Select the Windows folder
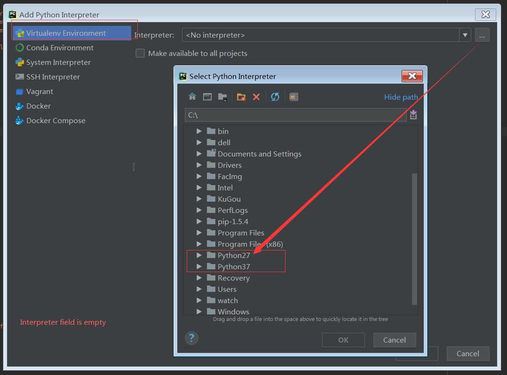507x375 pixels. coord(233,312)
